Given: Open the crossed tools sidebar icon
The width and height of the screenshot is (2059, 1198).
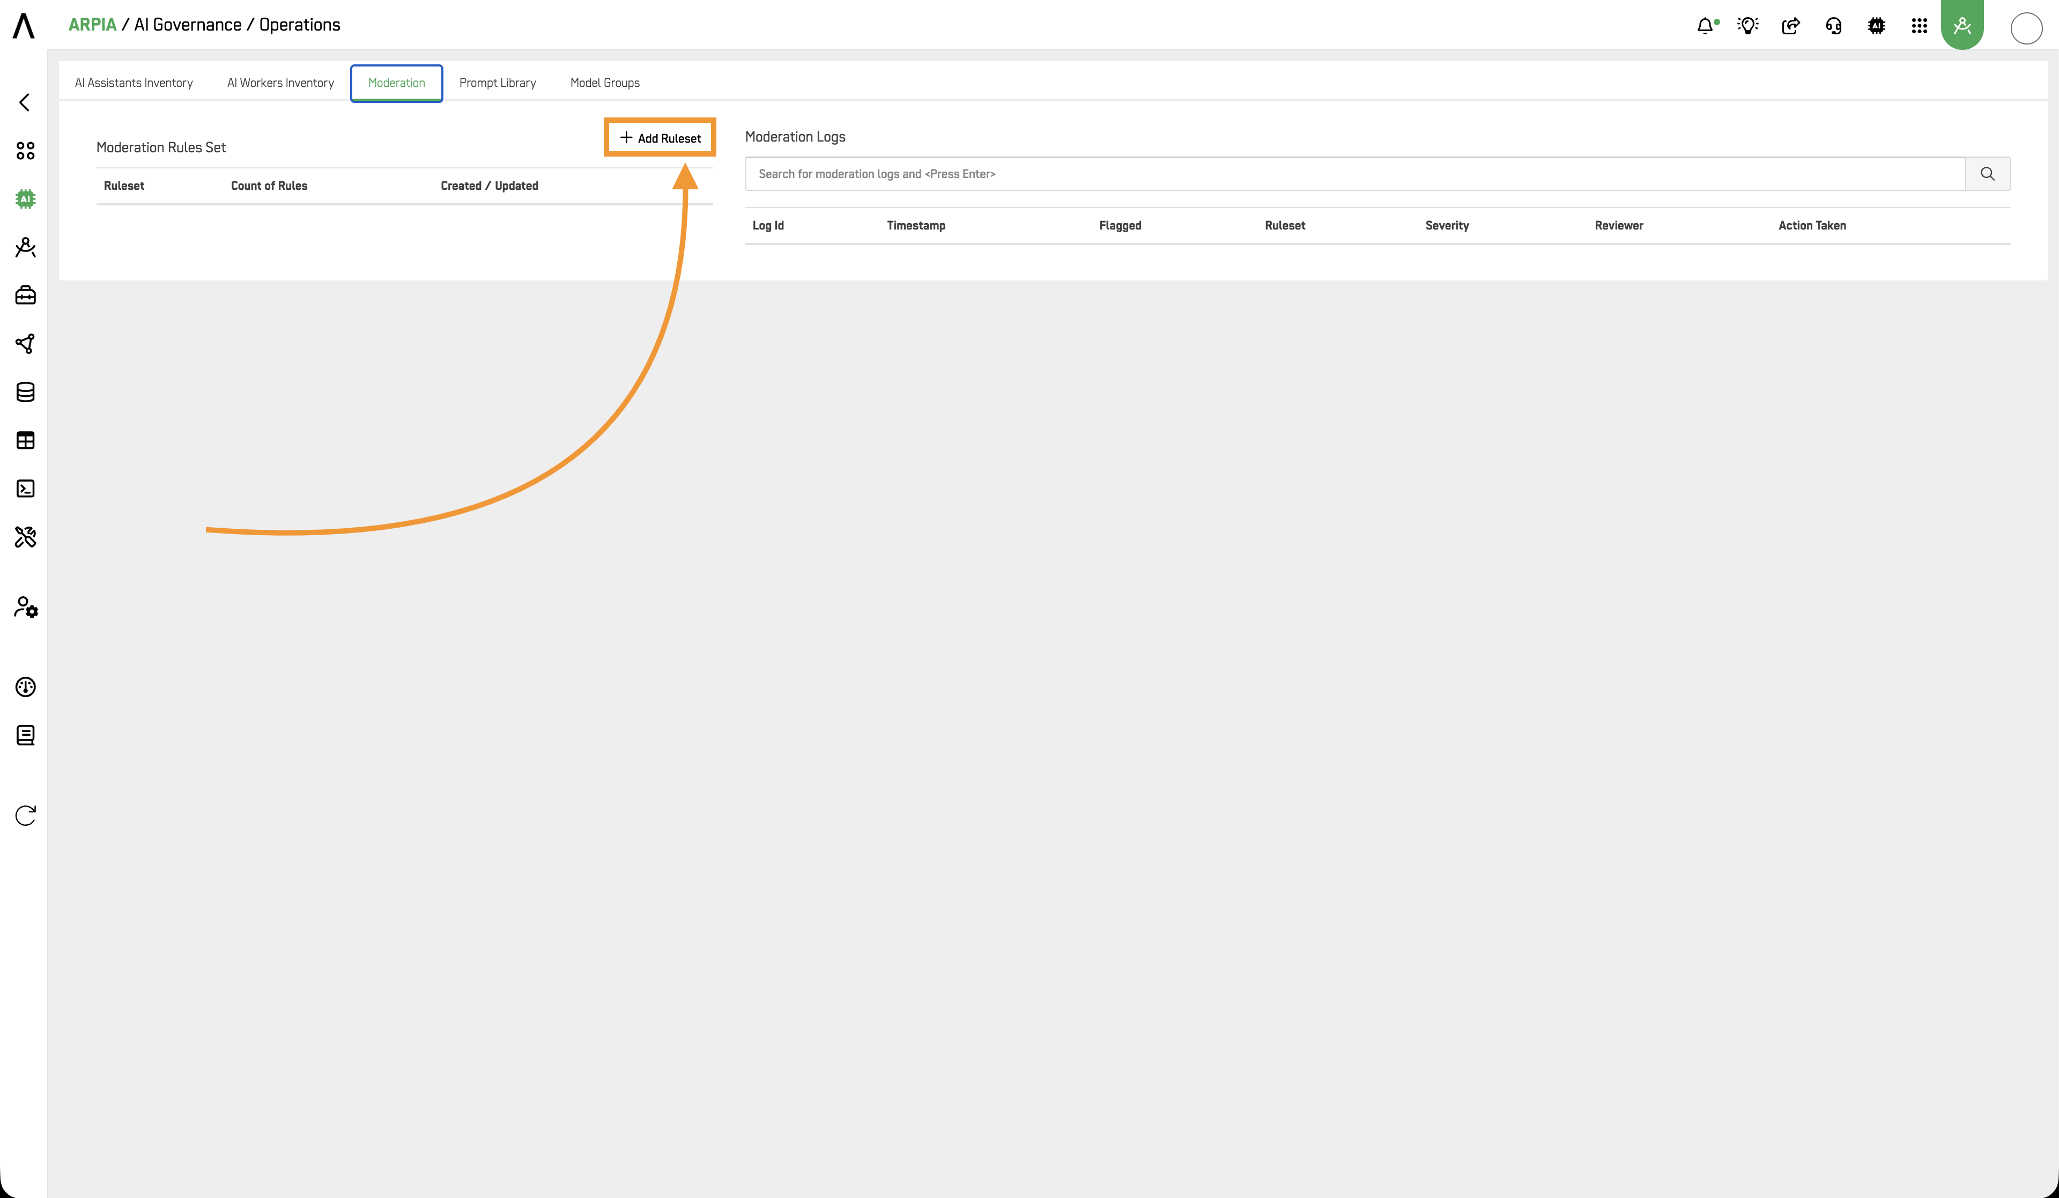Looking at the screenshot, I should click(25, 537).
